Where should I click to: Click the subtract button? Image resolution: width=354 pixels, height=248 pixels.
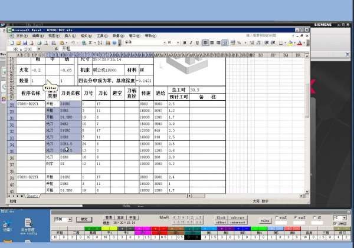238,217
